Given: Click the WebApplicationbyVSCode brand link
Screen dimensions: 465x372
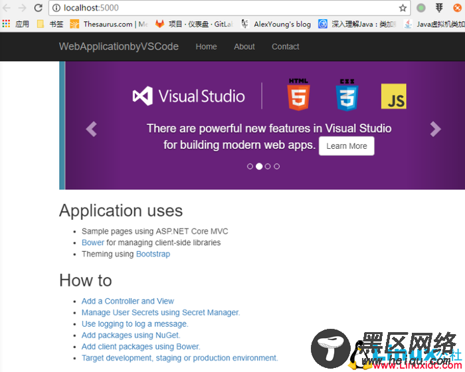Looking at the screenshot, I should 119,46.
